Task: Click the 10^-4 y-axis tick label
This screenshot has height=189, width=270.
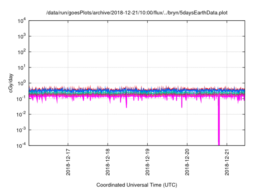Action: 22,146
